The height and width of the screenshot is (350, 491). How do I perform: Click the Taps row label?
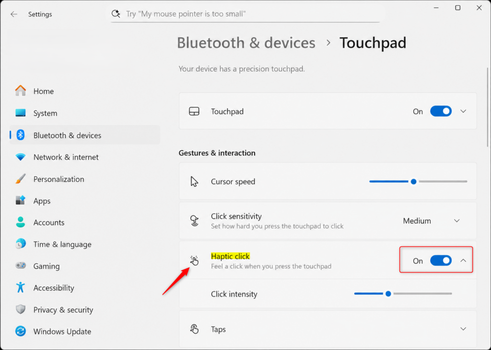tap(218, 329)
